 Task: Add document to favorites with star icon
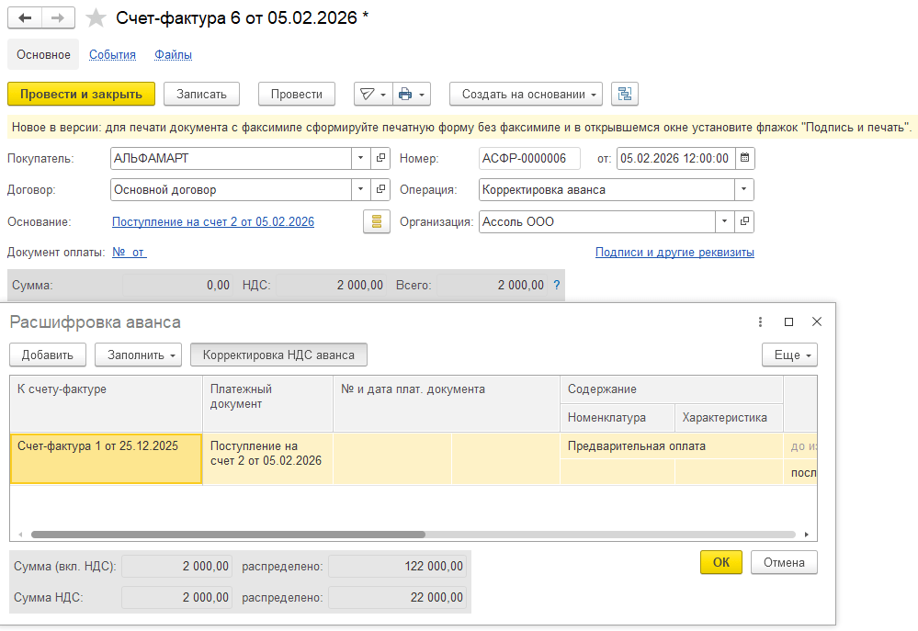coord(96,18)
